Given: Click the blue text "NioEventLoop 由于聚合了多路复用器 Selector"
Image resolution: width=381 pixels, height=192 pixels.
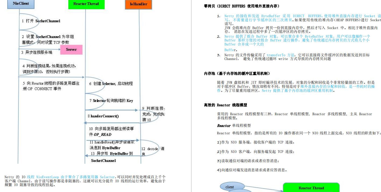Looking at the screenshot, I should click(x=75, y=177).
